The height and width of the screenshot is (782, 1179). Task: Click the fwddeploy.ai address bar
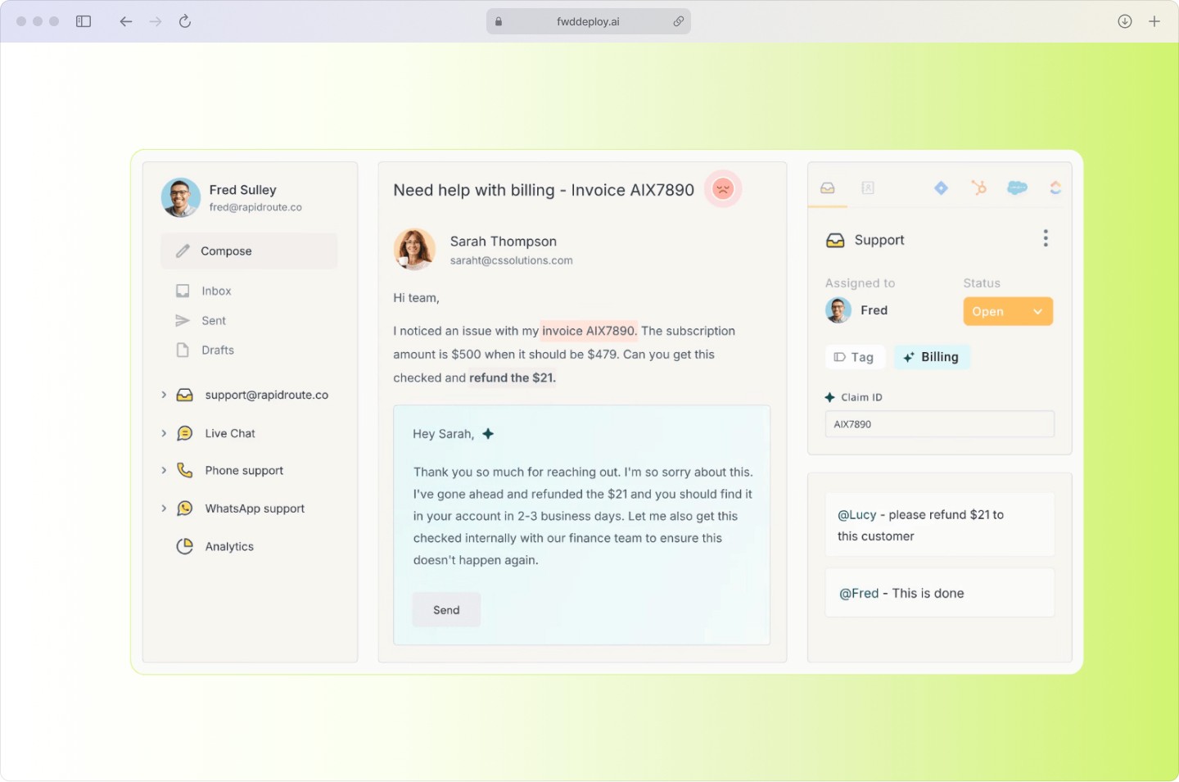(588, 21)
